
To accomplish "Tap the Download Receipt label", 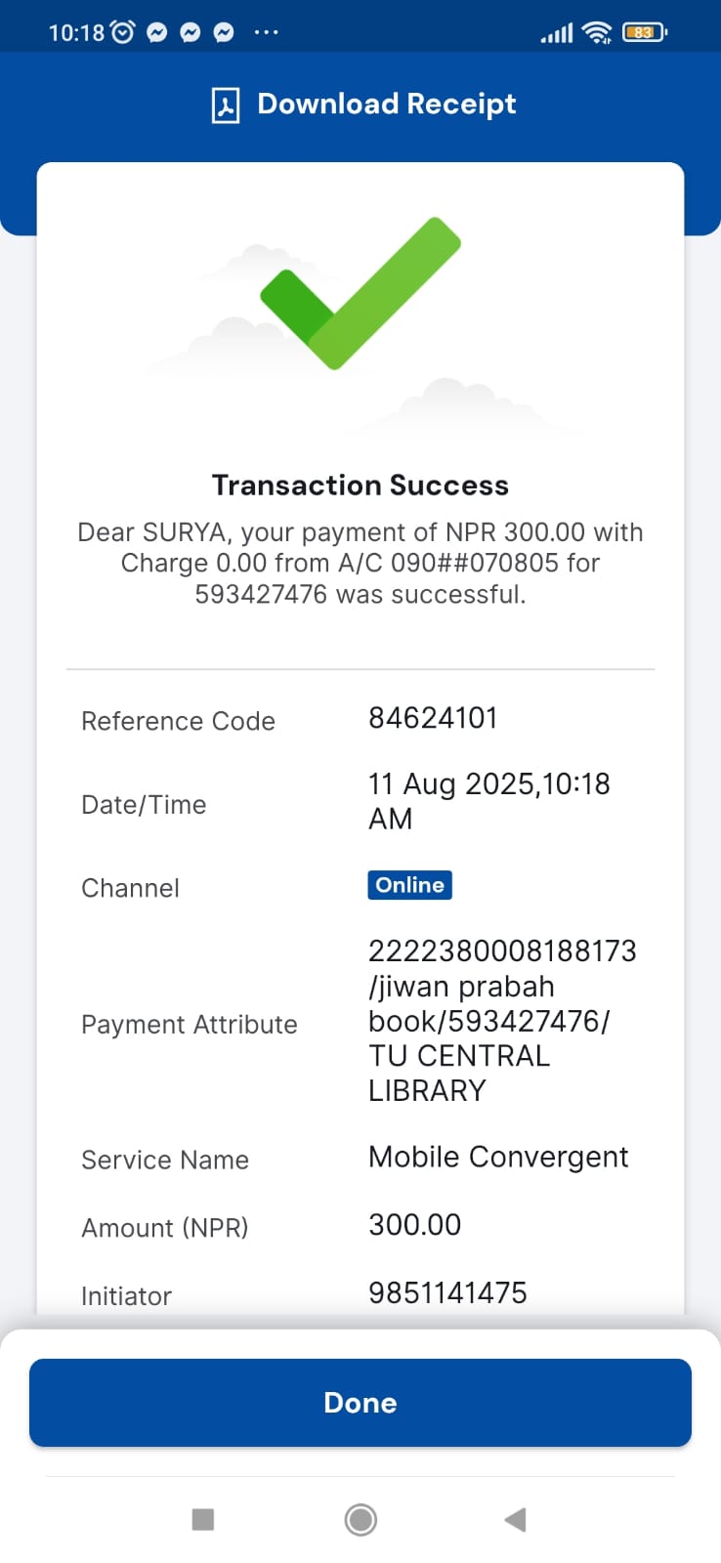I will 386,104.
